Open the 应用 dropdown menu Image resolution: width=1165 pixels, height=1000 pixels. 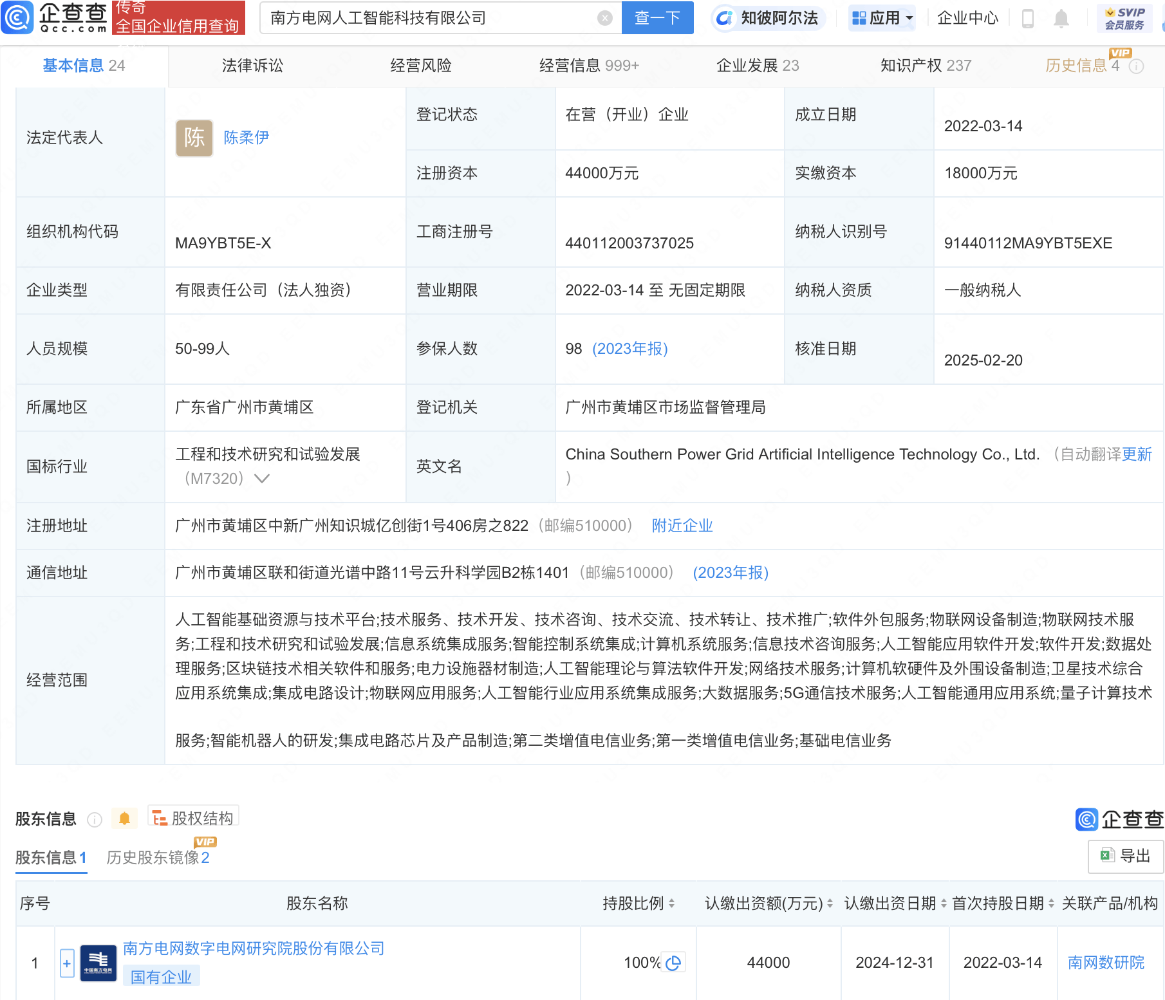(x=882, y=18)
